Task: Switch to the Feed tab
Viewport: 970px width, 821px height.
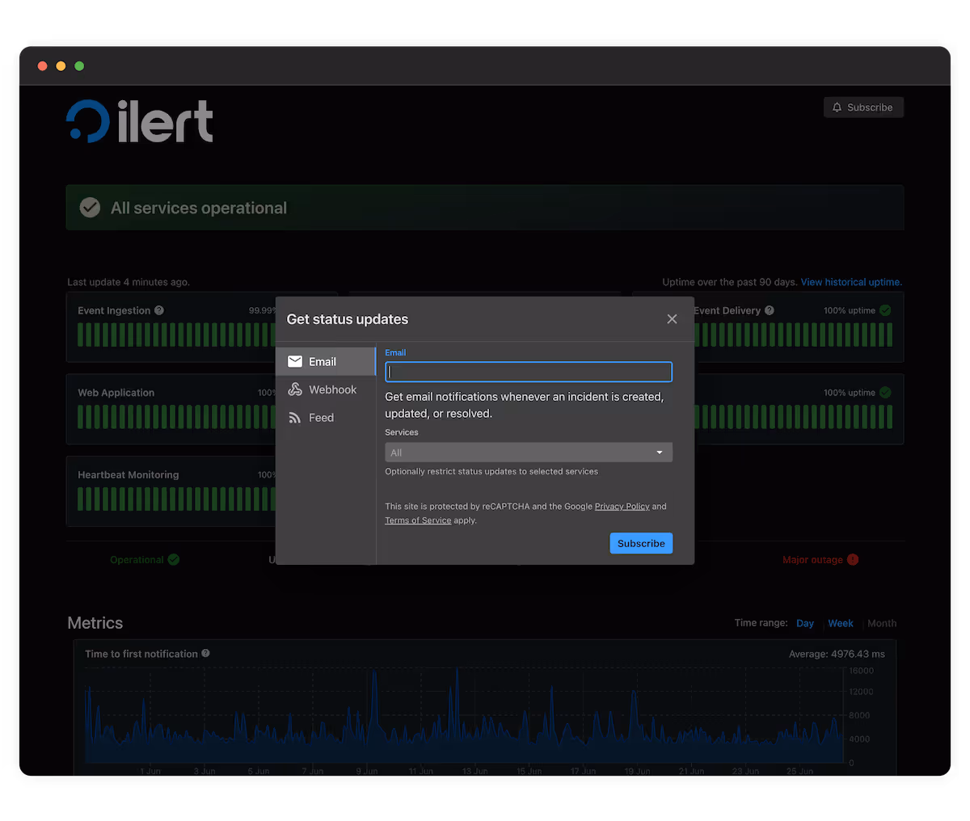Action: coord(321,417)
